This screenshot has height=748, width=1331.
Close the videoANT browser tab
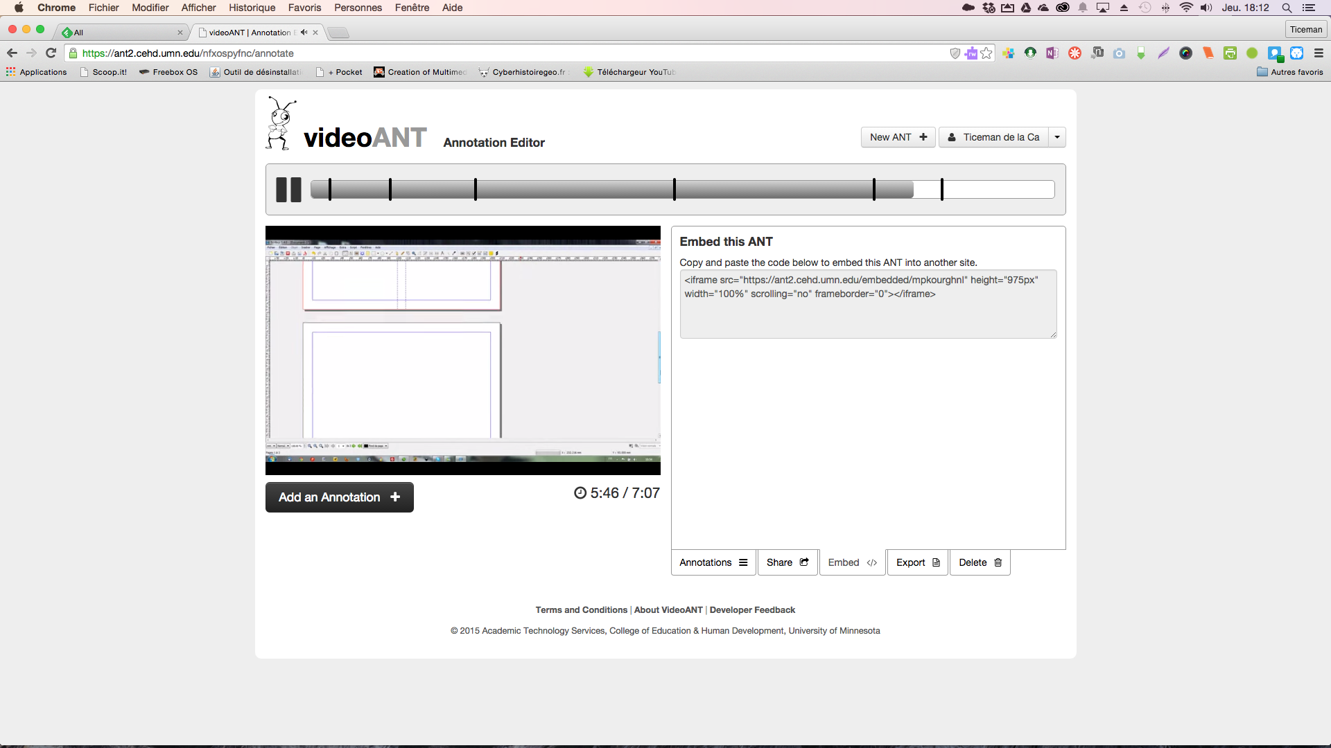315,33
